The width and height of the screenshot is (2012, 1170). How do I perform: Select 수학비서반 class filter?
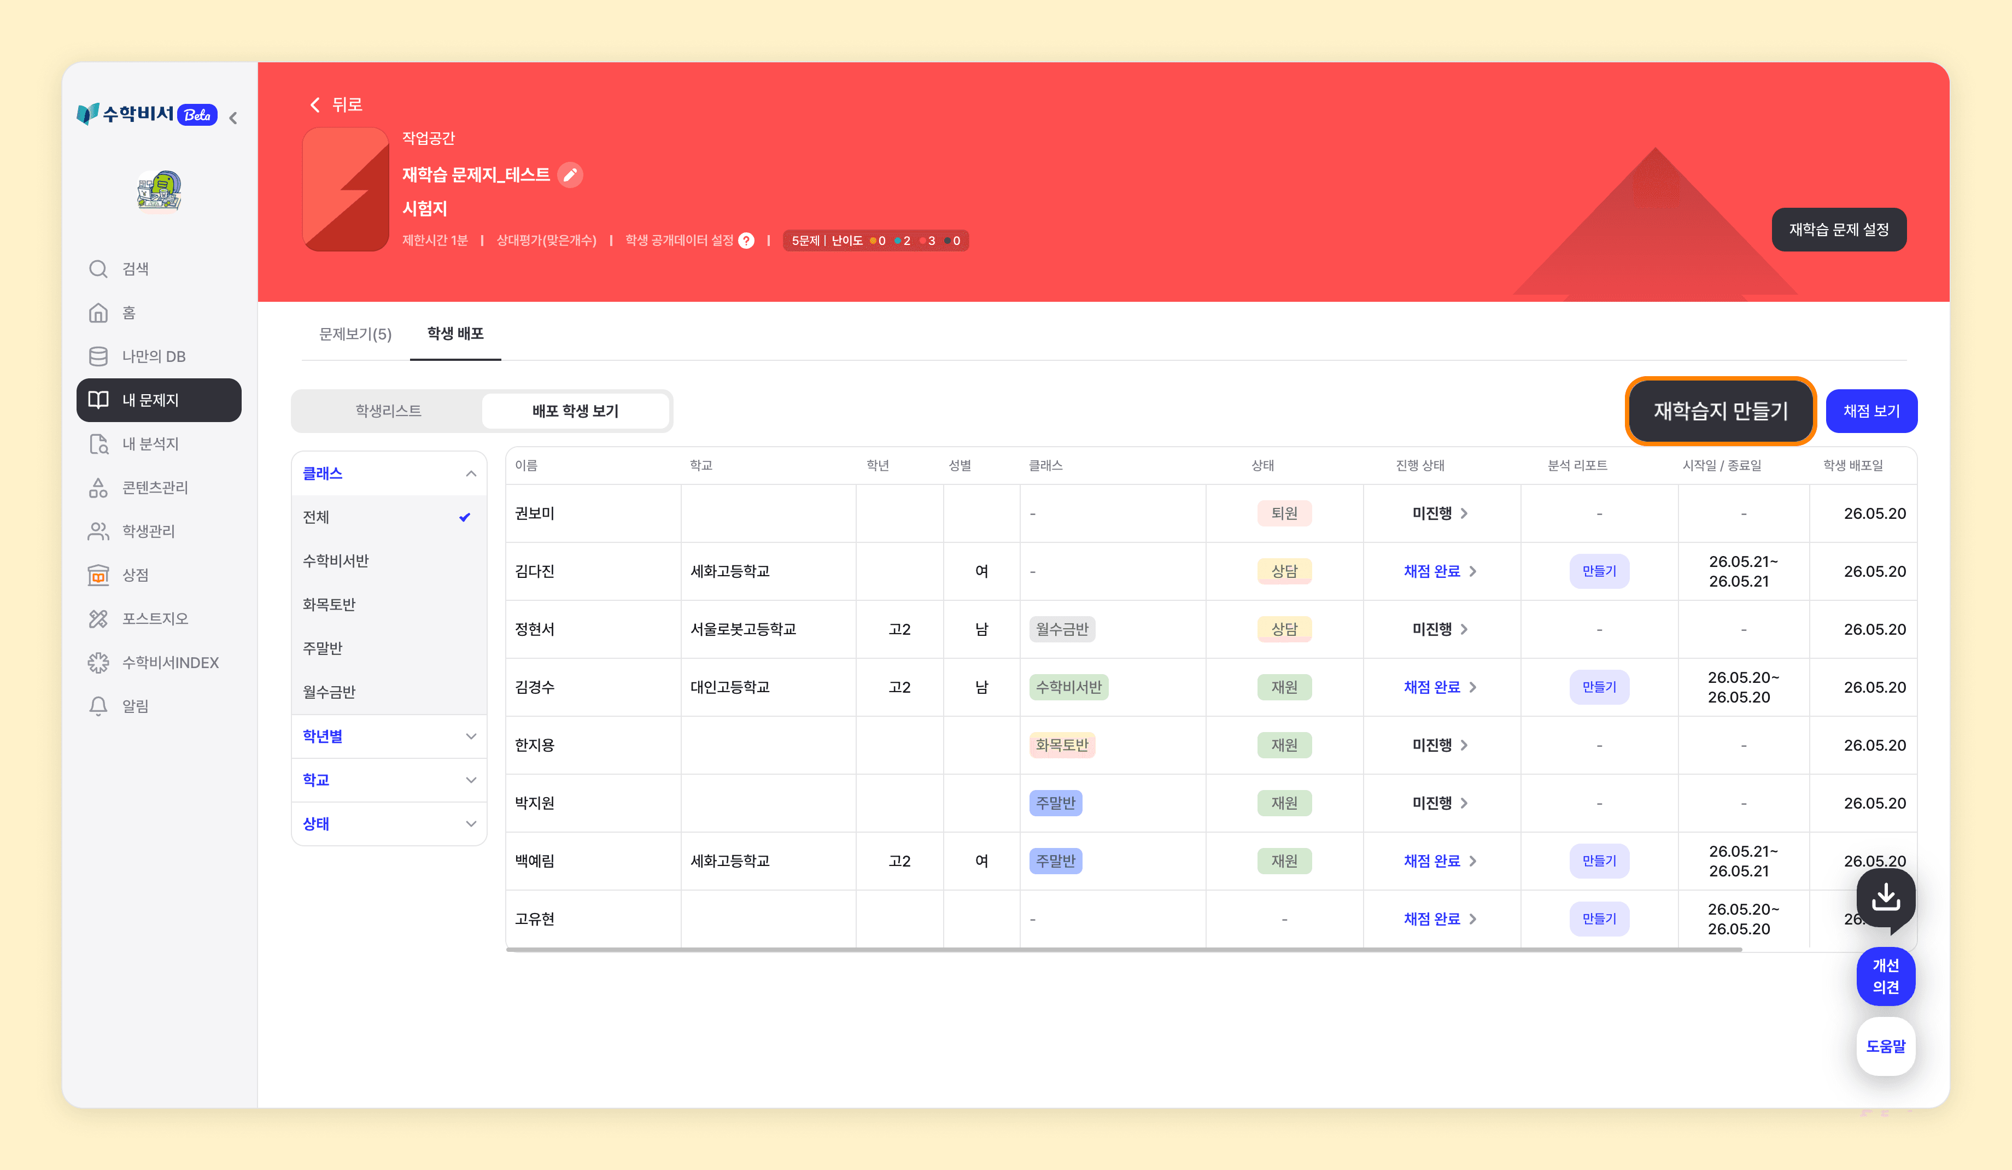pos(389,560)
